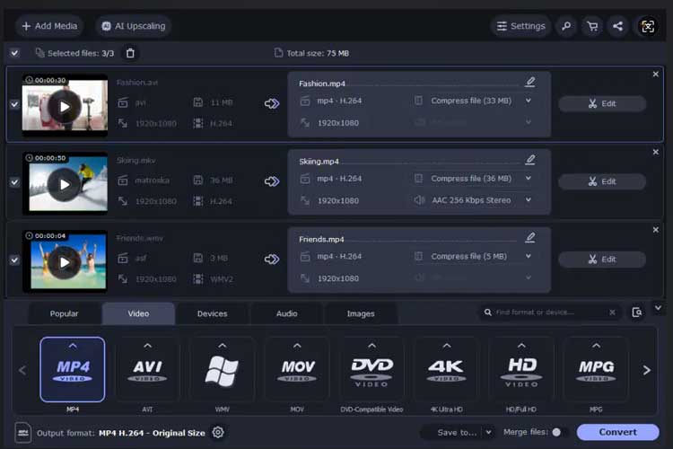Show next formats with right arrow

646,370
